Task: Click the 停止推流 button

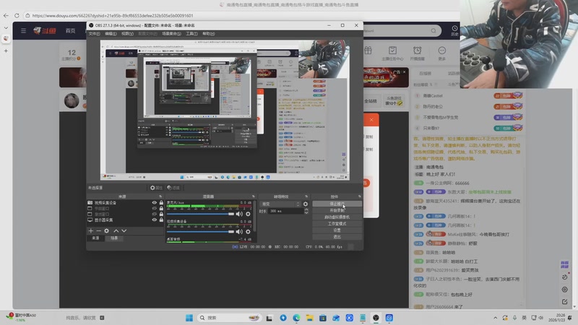Action: pyautogui.click(x=337, y=204)
